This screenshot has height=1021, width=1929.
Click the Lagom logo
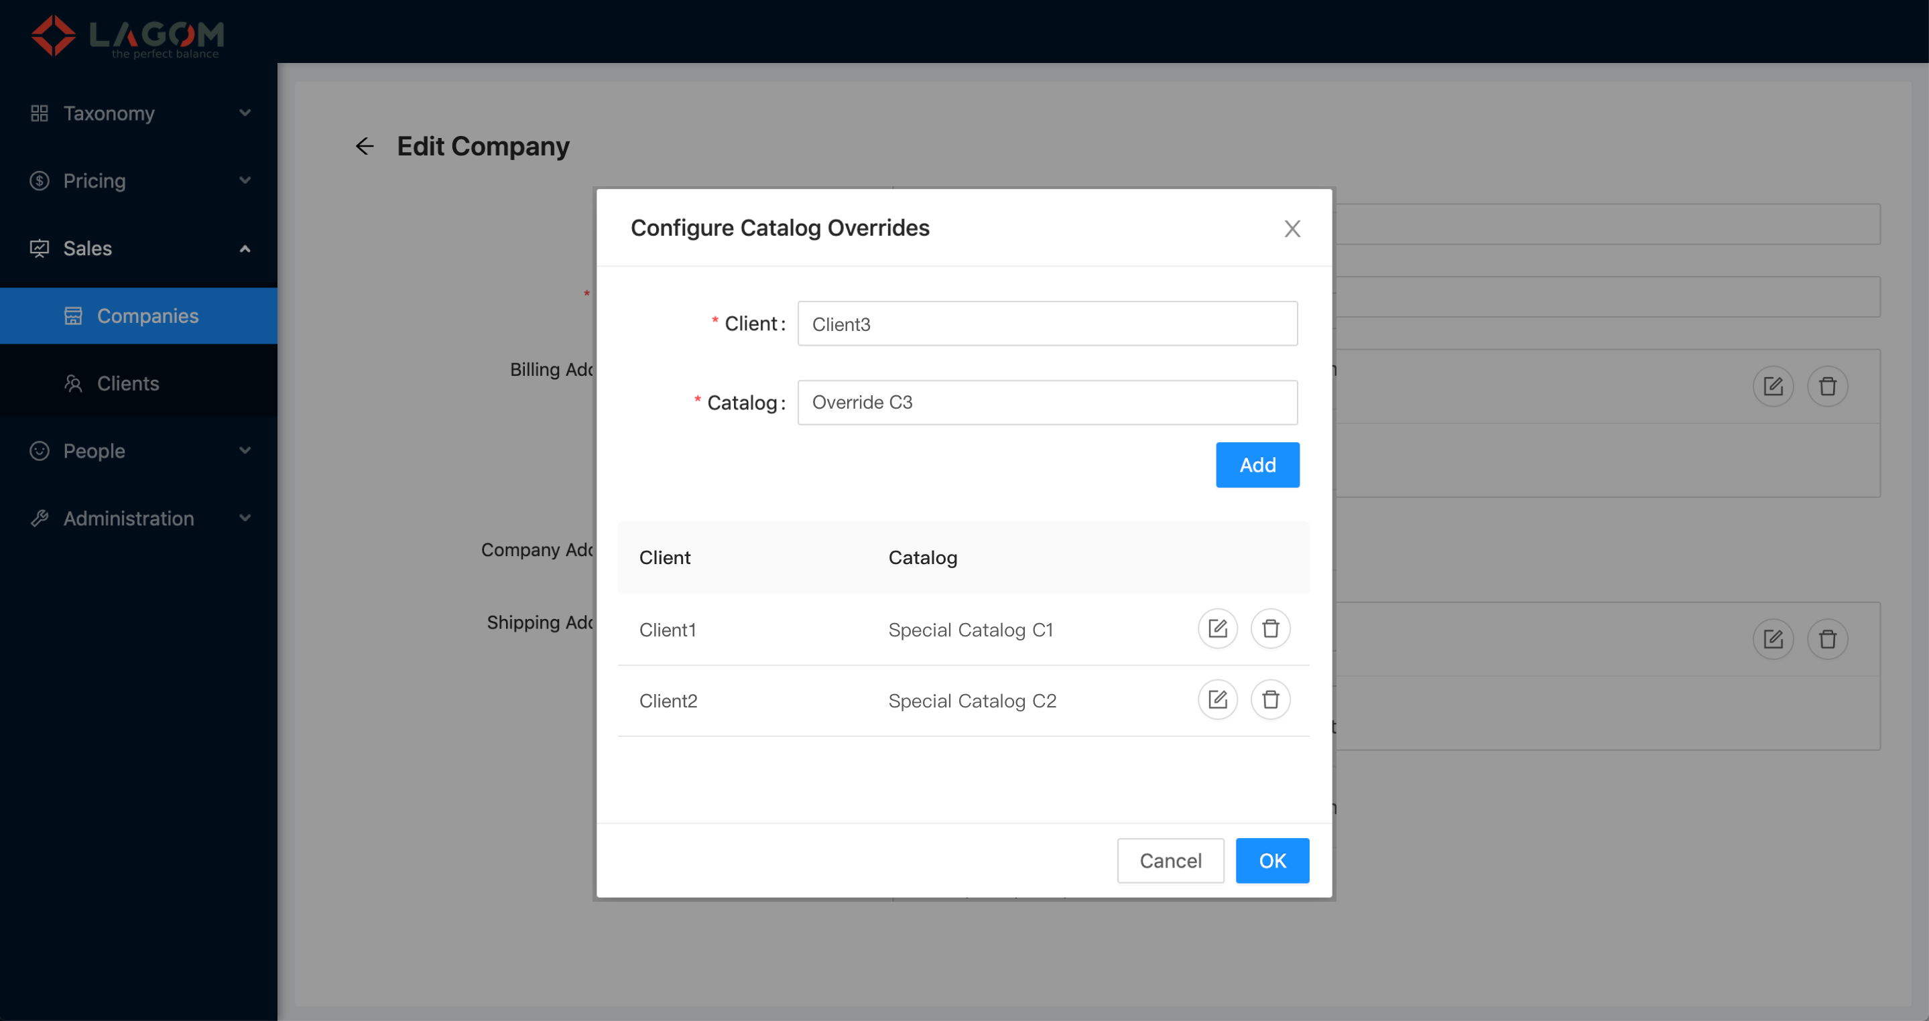click(x=127, y=36)
